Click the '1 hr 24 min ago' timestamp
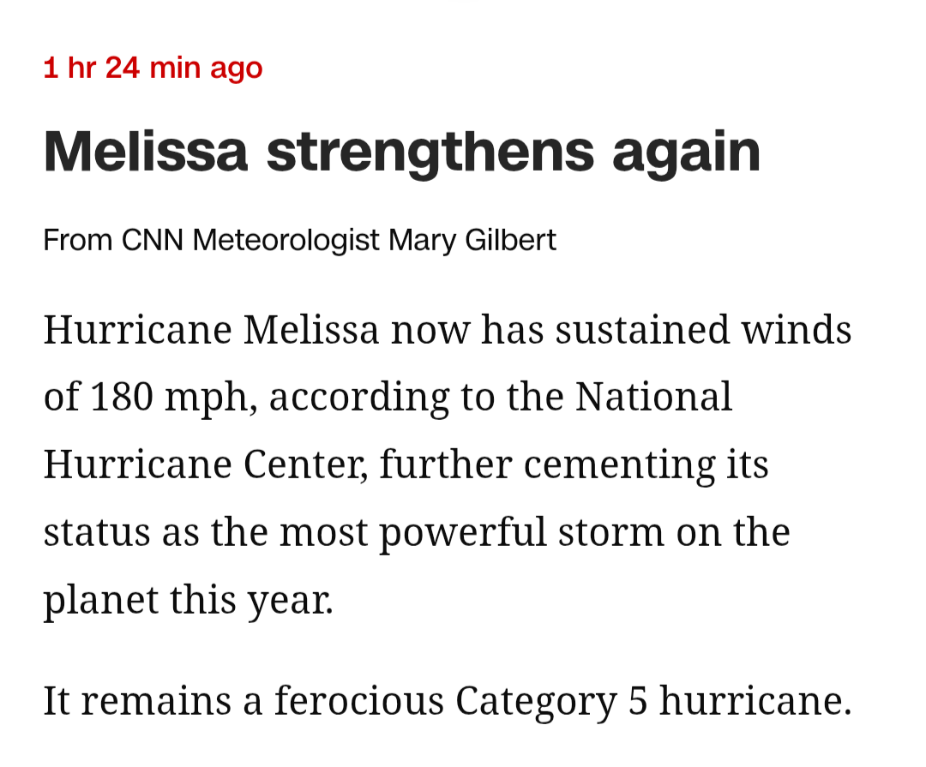The height and width of the screenshot is (767, 926). click(x=153, y=68)
